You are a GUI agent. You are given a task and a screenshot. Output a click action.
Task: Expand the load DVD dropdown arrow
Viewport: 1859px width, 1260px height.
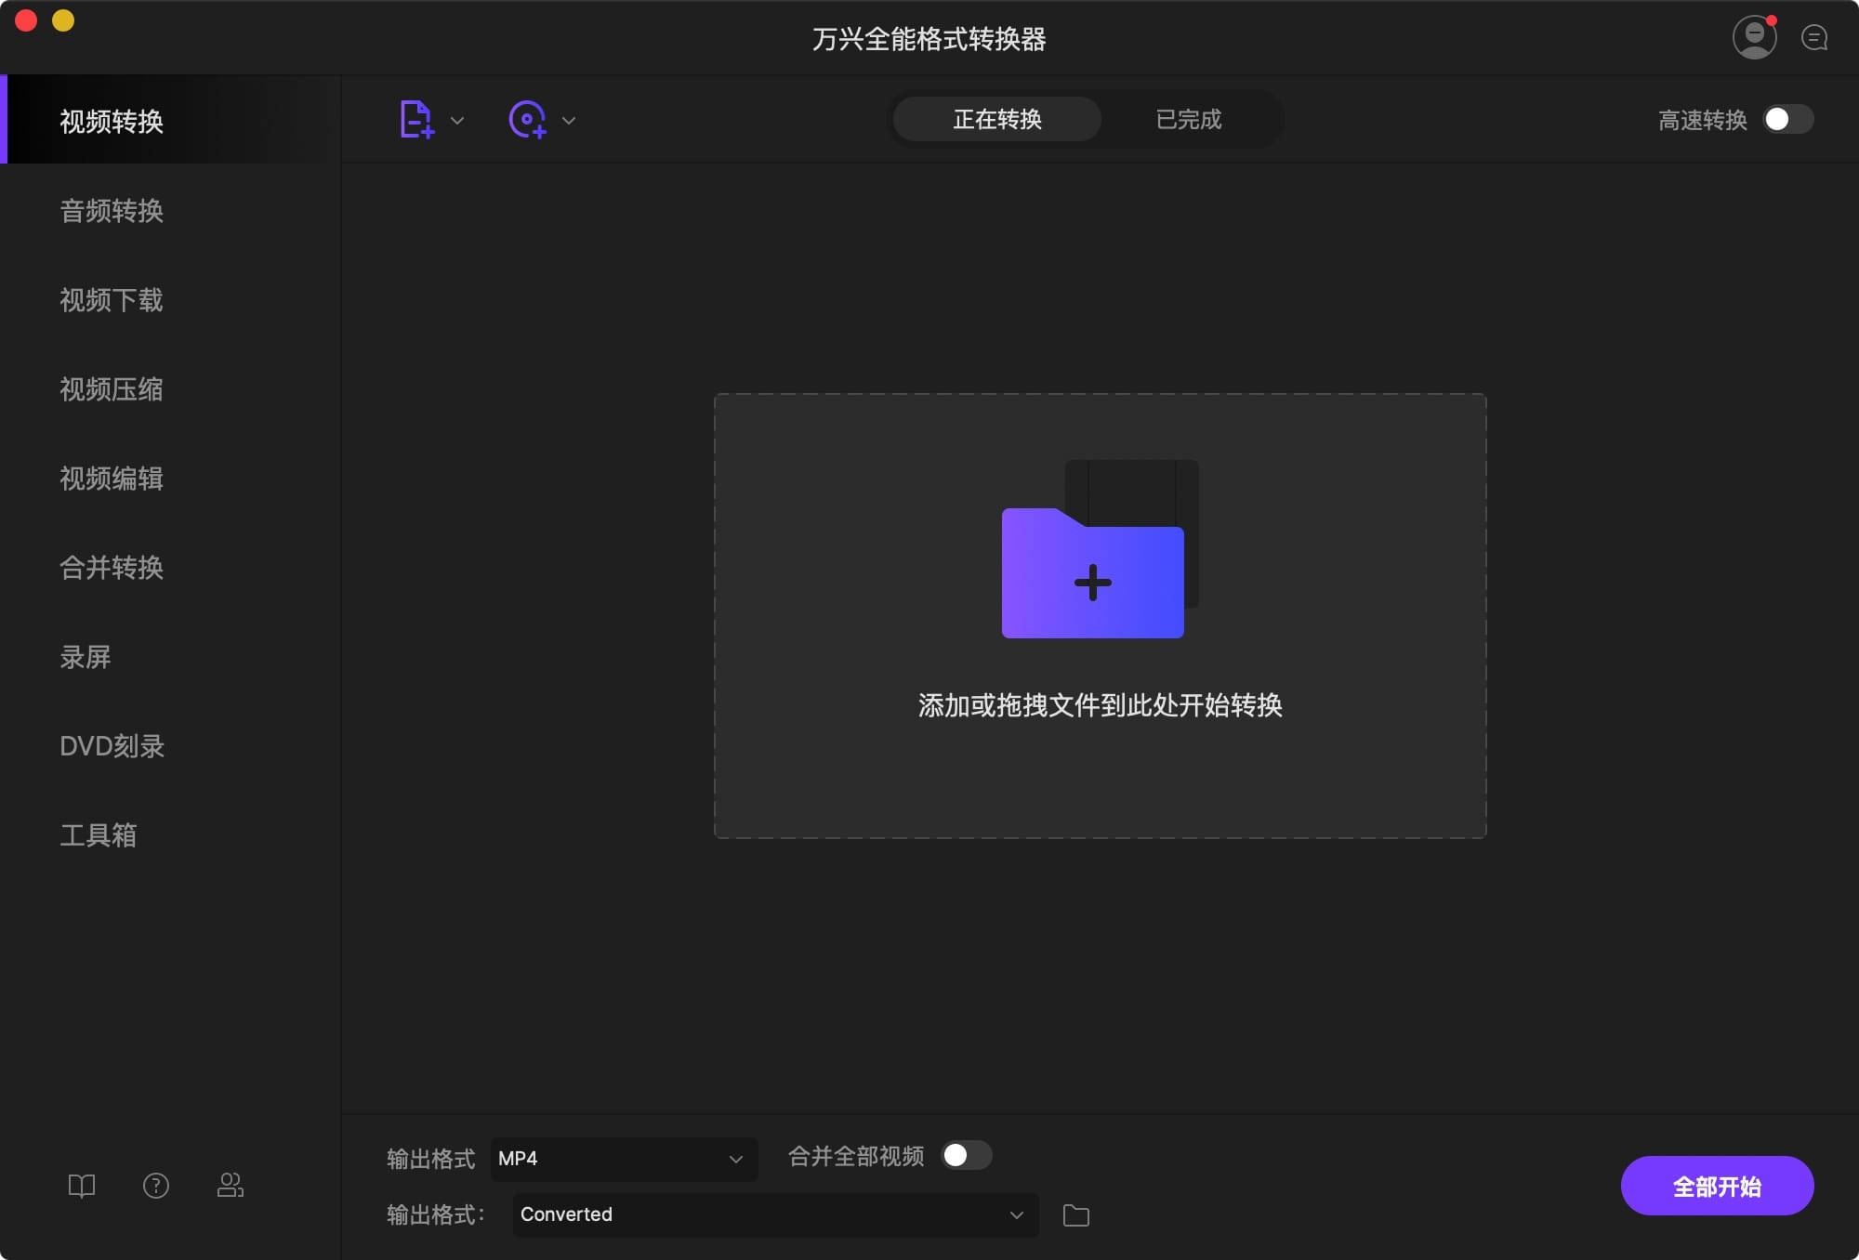pyautogui.click(x=569, y=120)
